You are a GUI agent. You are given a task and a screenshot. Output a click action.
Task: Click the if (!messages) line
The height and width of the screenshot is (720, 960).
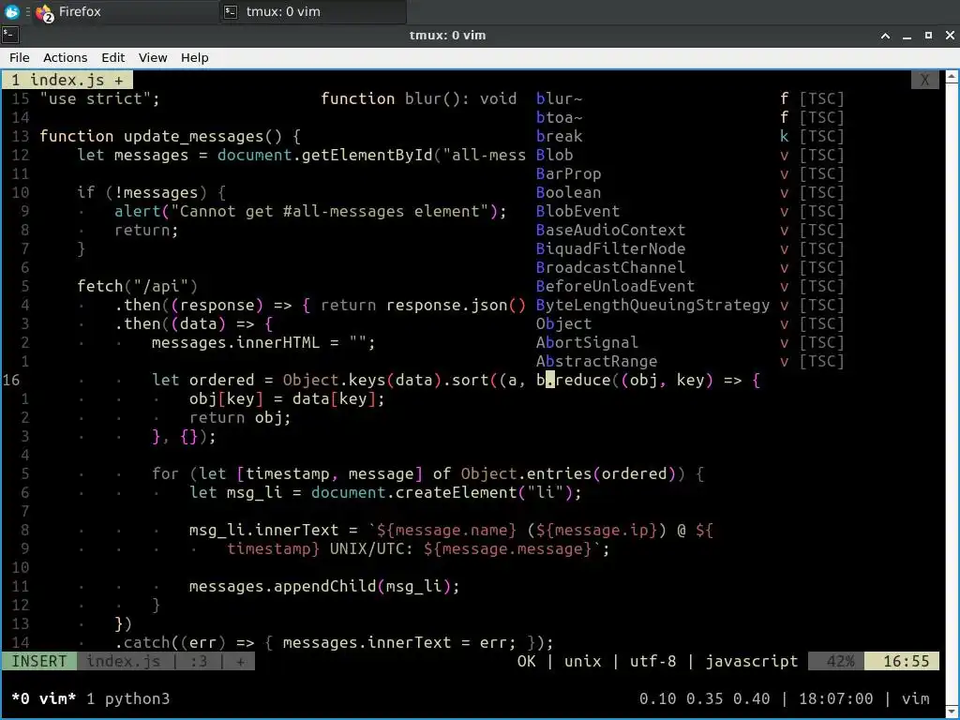(x=151, y=192)
